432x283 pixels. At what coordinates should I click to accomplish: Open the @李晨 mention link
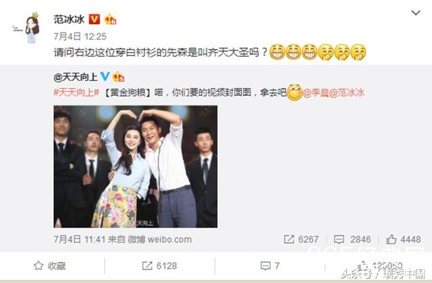point(315,93)
